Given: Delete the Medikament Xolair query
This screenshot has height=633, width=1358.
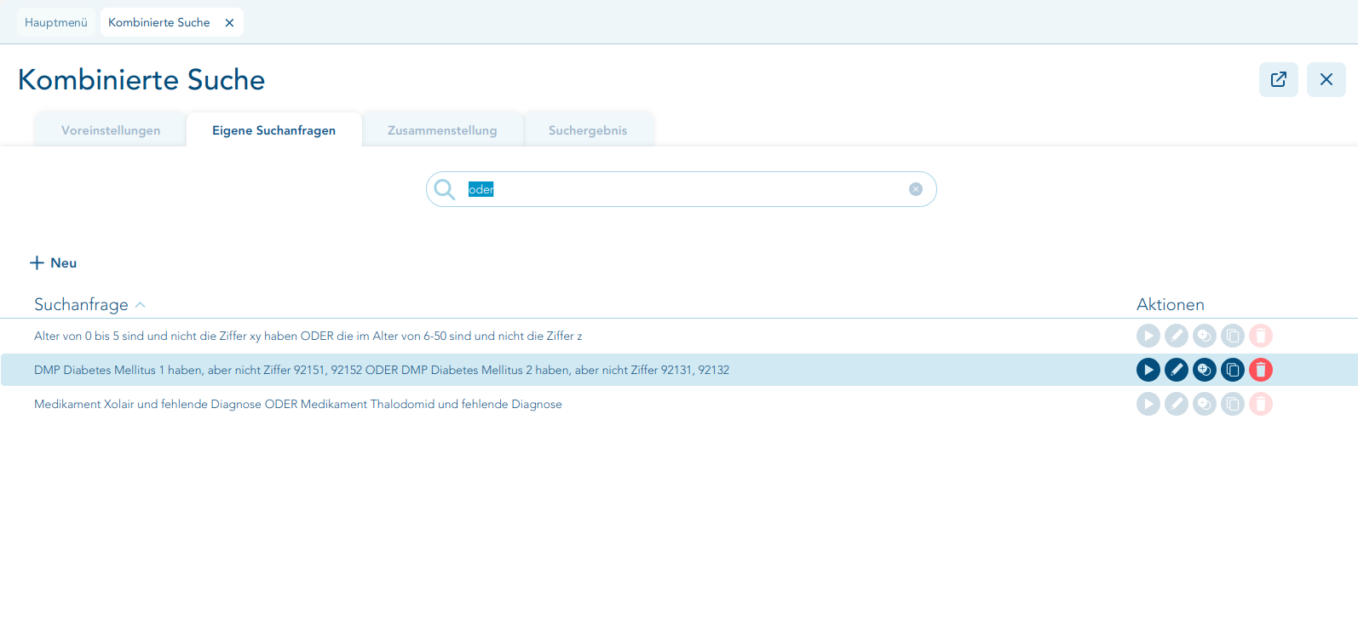Looking at the screenshot, I should 1261,404.
